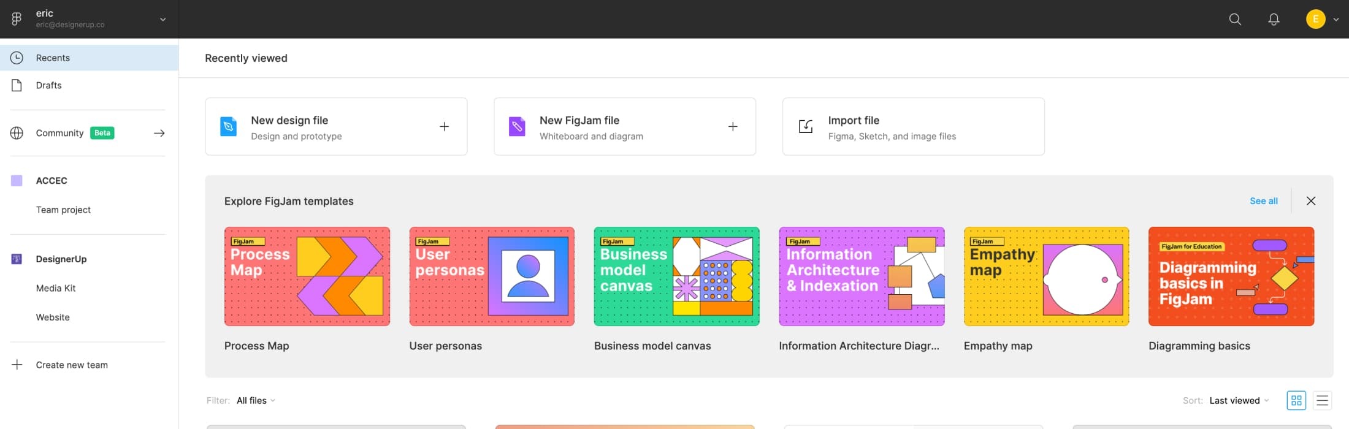Image resolution: width=1349 pixels, height=429 pixels.
Task: Click the plus icon on New FigJam file
Action: [733, 127]
